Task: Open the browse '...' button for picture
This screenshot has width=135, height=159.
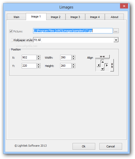Action: [x=116, y=31]
